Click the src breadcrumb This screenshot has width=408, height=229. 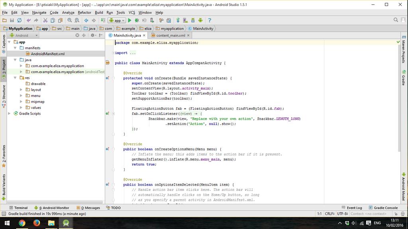click(57, 29)
